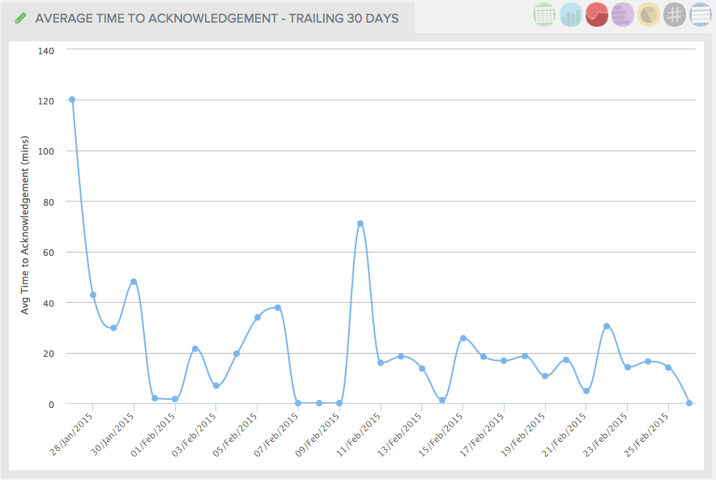The image size is (716, 480).
Task: Click the 25/Feb/2015 axis label
Action: coord(648,431)
